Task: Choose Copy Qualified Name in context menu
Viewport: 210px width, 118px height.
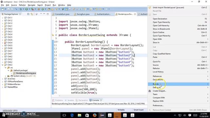Action: coord(178,54)
